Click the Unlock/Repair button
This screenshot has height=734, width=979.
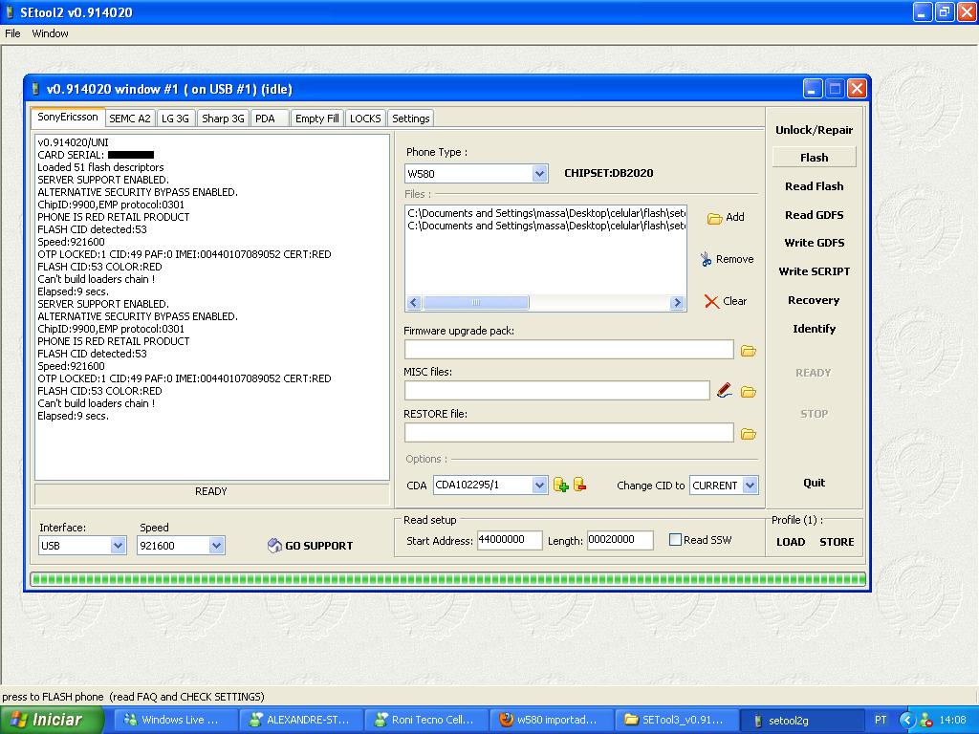pyautogui.click(x=815, y=130)
